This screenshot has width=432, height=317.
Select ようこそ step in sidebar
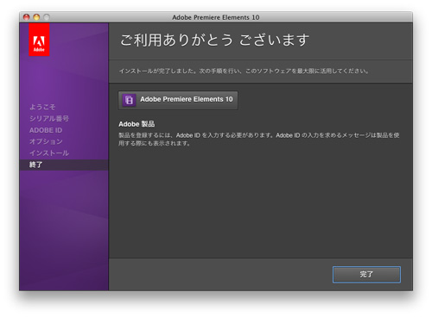tap(42, 107)
